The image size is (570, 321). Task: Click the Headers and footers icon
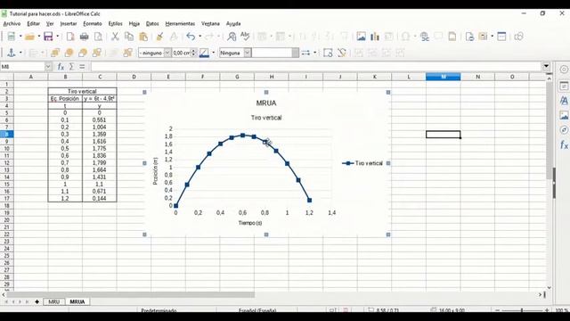coord(452,37)
